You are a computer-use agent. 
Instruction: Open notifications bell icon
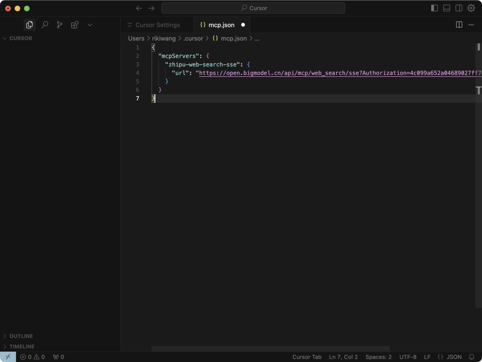472,357
